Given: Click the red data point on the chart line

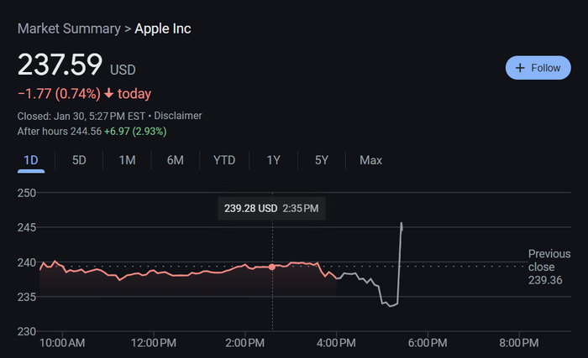Looking at the screenshot, I should [272, 267].
